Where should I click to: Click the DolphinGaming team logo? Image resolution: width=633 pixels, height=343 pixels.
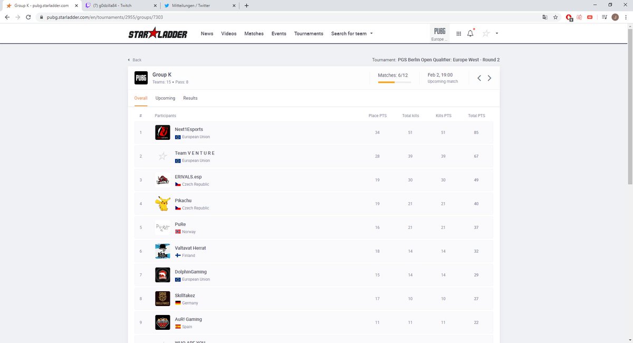[162, 275]
